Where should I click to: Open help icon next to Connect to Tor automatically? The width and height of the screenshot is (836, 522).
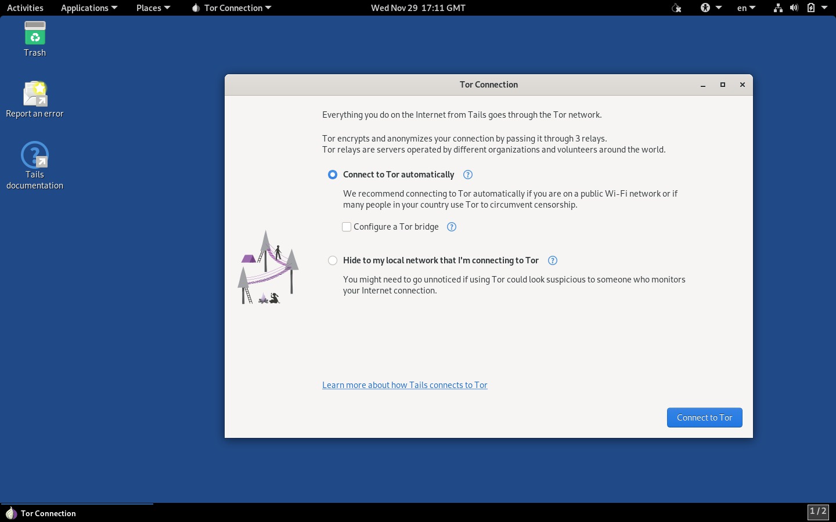click(468, 175)
